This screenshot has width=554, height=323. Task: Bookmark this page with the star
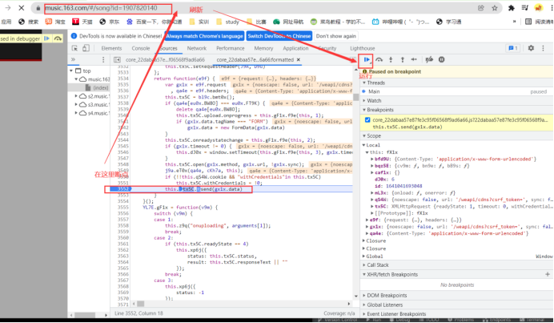coord(494,8)
